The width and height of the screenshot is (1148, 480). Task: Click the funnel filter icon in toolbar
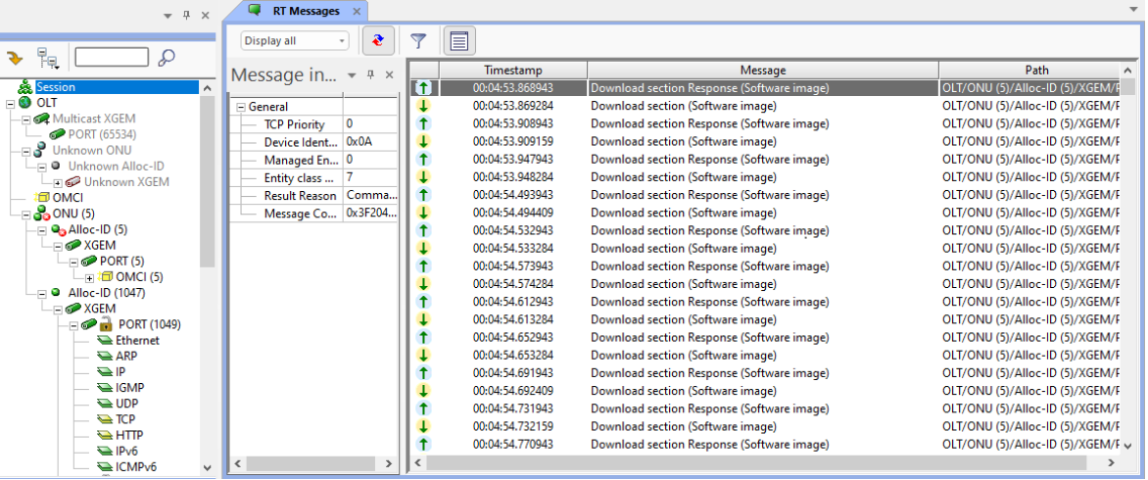pos(418,41)
